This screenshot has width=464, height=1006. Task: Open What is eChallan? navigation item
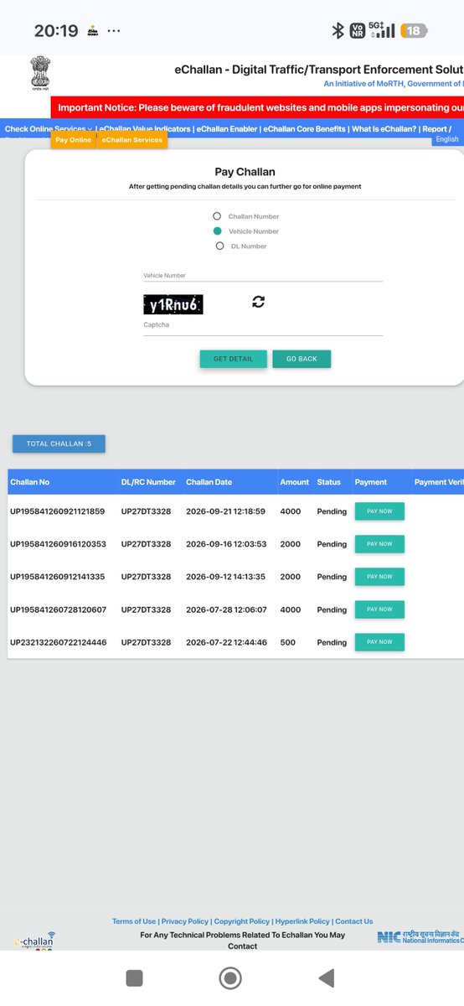pos(383,129)
